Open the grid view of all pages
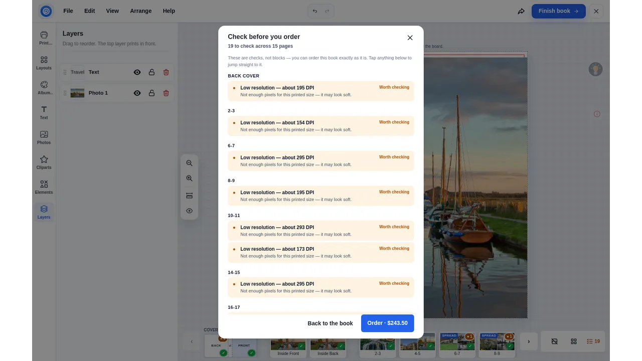Image resolution: width=642 pixels, height=361 pixels. point(574,341)
